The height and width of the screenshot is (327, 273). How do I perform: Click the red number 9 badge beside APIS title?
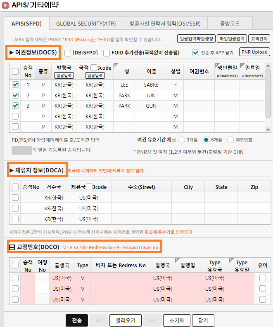pyautogui.click(x=5, y=6)
